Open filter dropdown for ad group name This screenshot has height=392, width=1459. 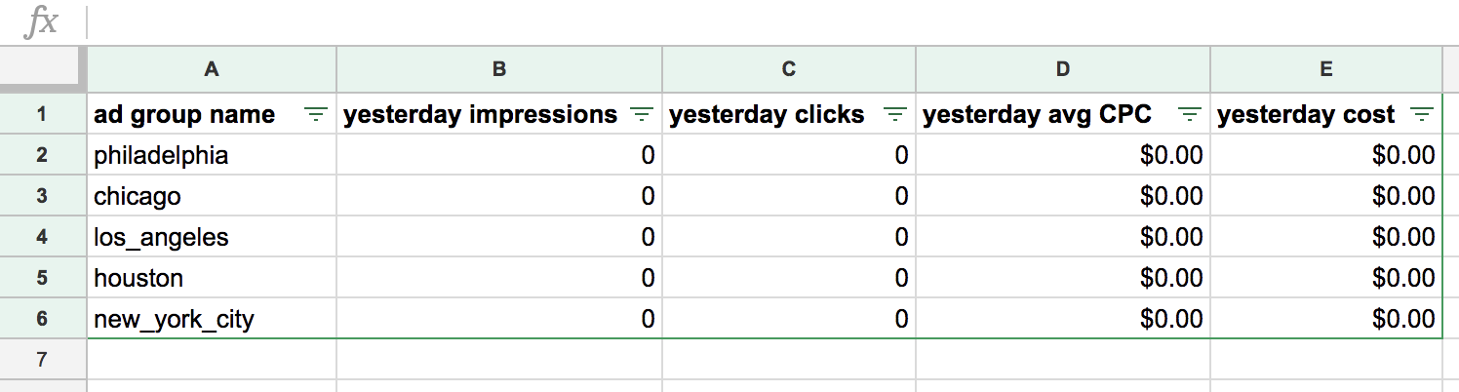pos(316,115)
